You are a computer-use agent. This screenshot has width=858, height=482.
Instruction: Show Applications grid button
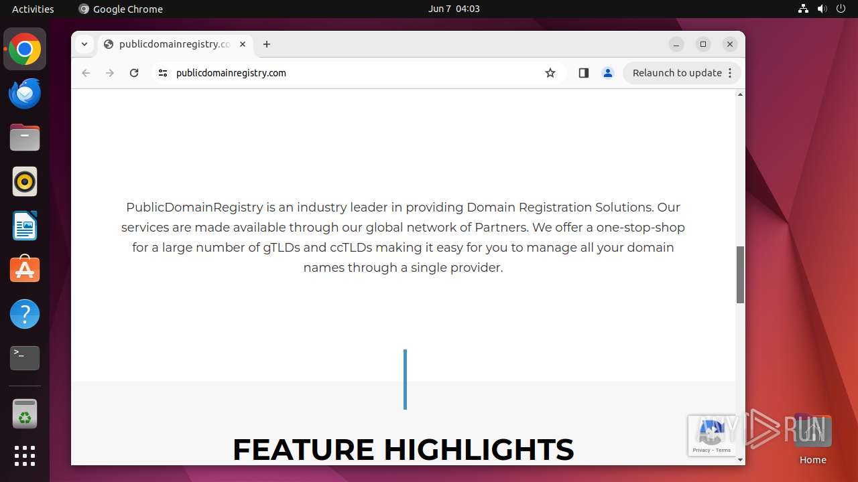tap(25, 456)
